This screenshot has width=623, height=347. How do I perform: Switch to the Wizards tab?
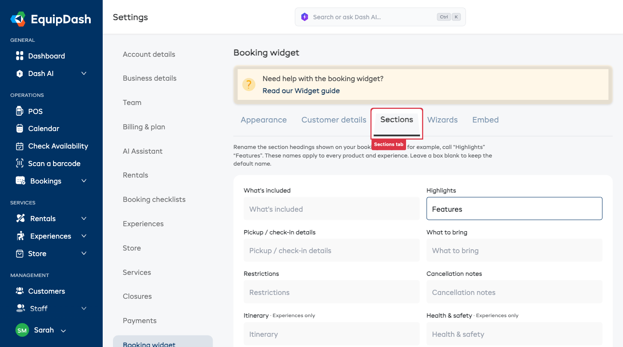[442, 120]
